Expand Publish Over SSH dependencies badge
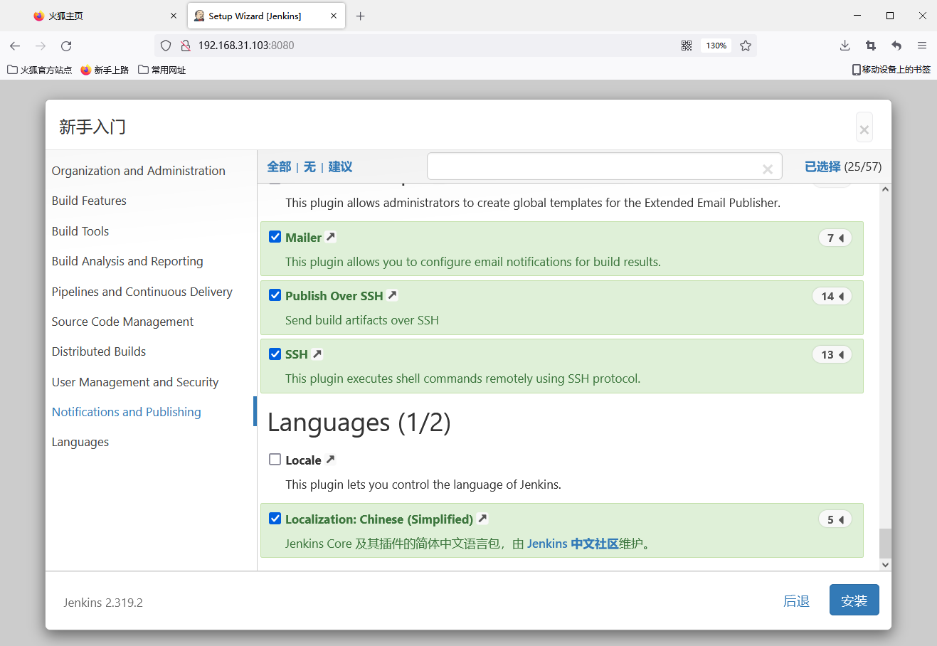This screenshot has width=937, height=646. (832, 296)
